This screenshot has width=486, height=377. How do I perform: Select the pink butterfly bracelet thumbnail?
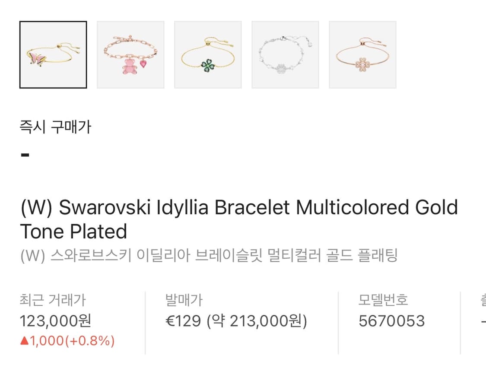53,55
